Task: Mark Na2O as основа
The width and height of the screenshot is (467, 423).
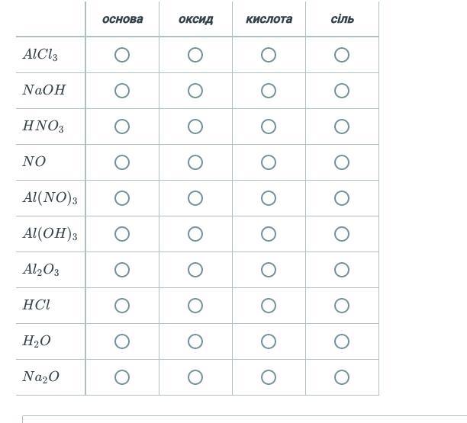Action: (x=122, y=377)
